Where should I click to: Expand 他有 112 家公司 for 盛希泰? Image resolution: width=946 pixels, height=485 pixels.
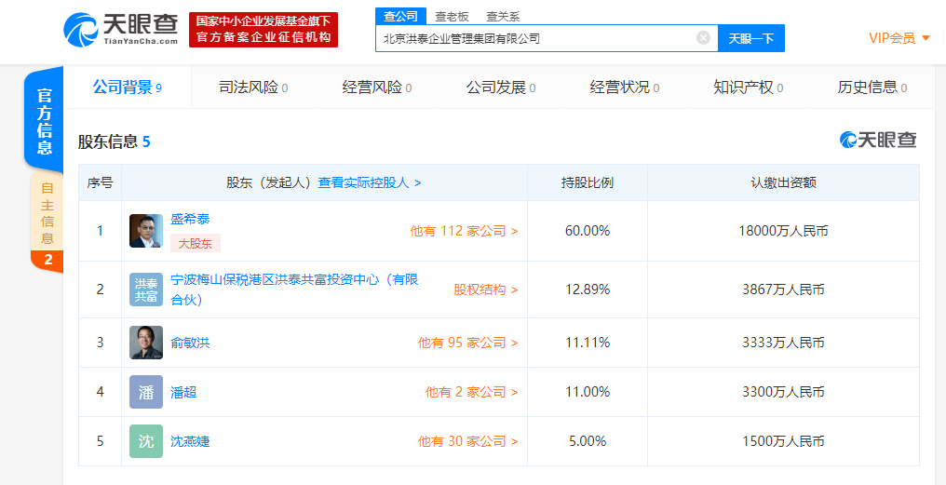(x=464, y=231)
